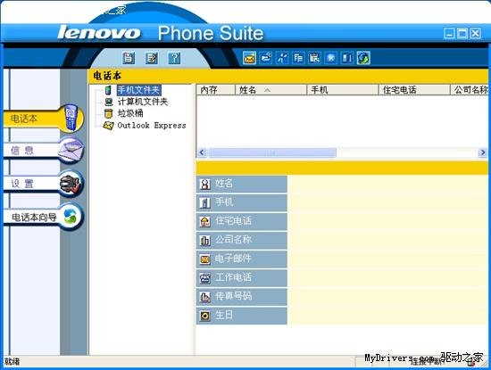Screen dimensions: 491x370
Task: Click the right scroll arrow of contact list
Action: (482, 152)
